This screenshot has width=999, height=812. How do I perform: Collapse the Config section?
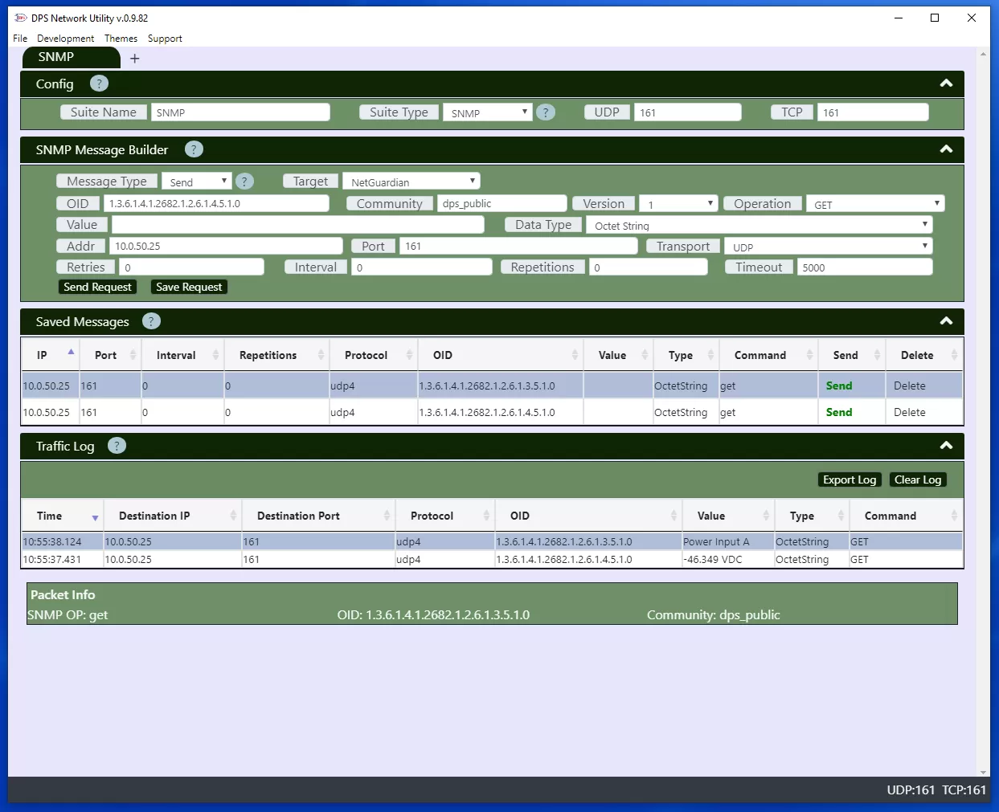[947, 84]
